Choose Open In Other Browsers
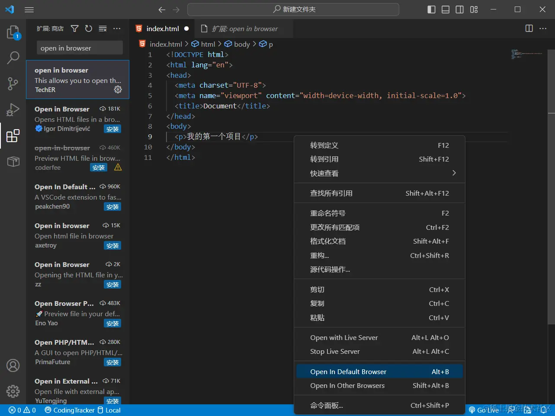Screen dimensions: 555x416 (379, 385)
